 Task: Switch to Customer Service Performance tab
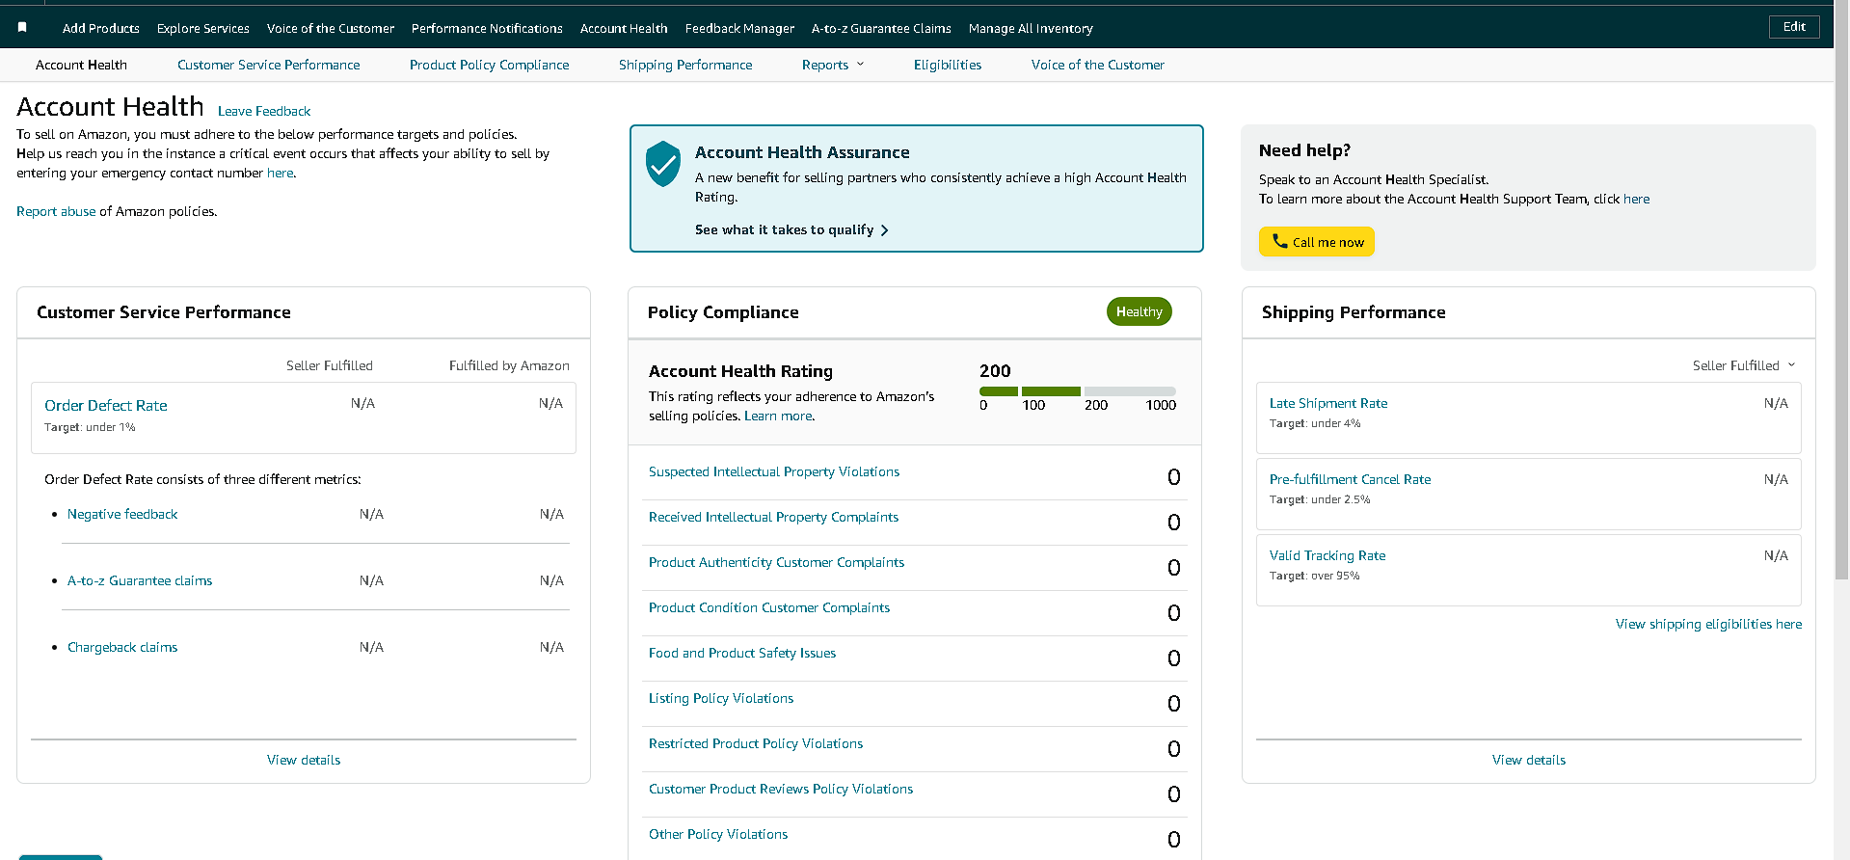(x=269, y=65)
